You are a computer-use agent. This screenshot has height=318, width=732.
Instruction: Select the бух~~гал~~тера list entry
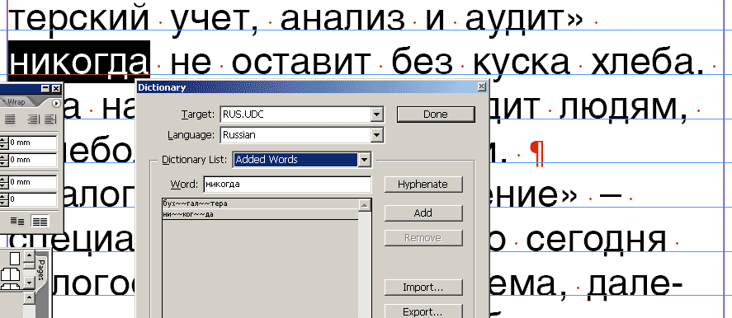260,203
